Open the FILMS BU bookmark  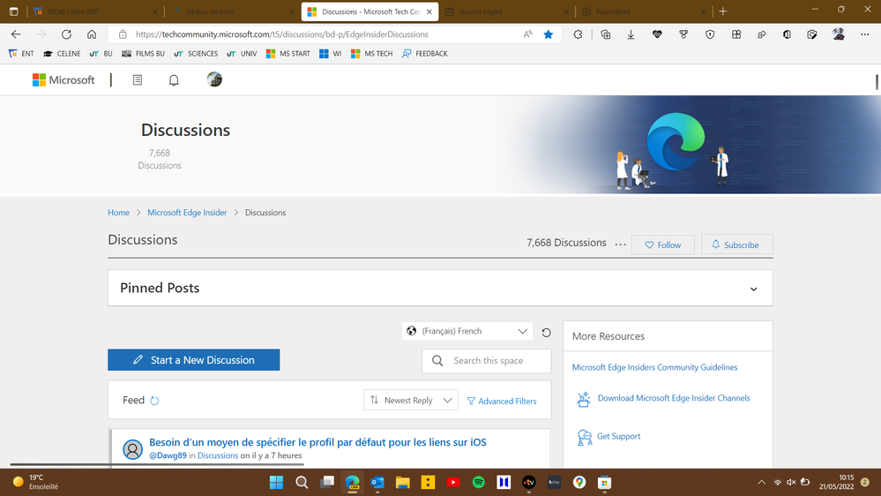click(x=143, y=54)
